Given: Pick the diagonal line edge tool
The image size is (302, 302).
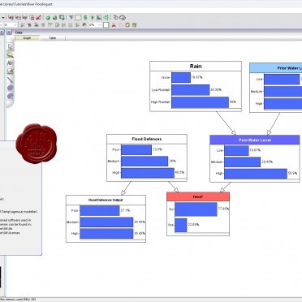Looking at the screenshot, I should pos(11,80).
